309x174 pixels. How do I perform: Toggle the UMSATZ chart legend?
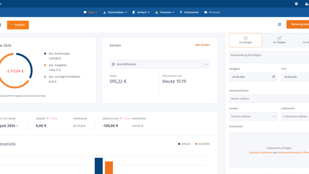click(x=184, y=144)
